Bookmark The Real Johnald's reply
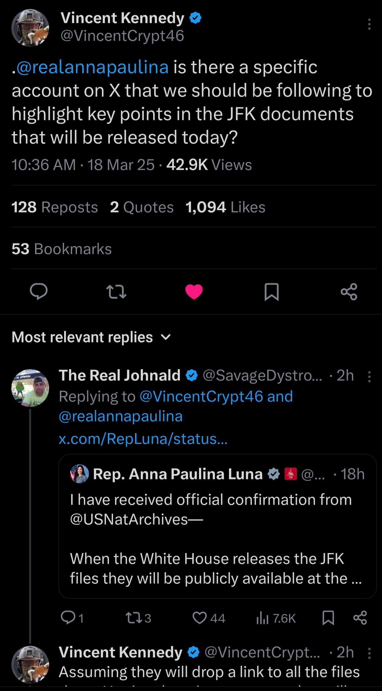This screenshot has height=691, width=382. tap(328, 618)
